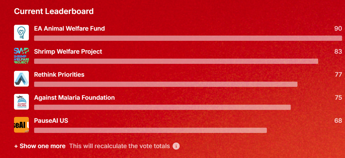Viewport: 345px width, 158px height.
Task: Click the Current Leaderboard heading
Action: [x=54, y=11]
